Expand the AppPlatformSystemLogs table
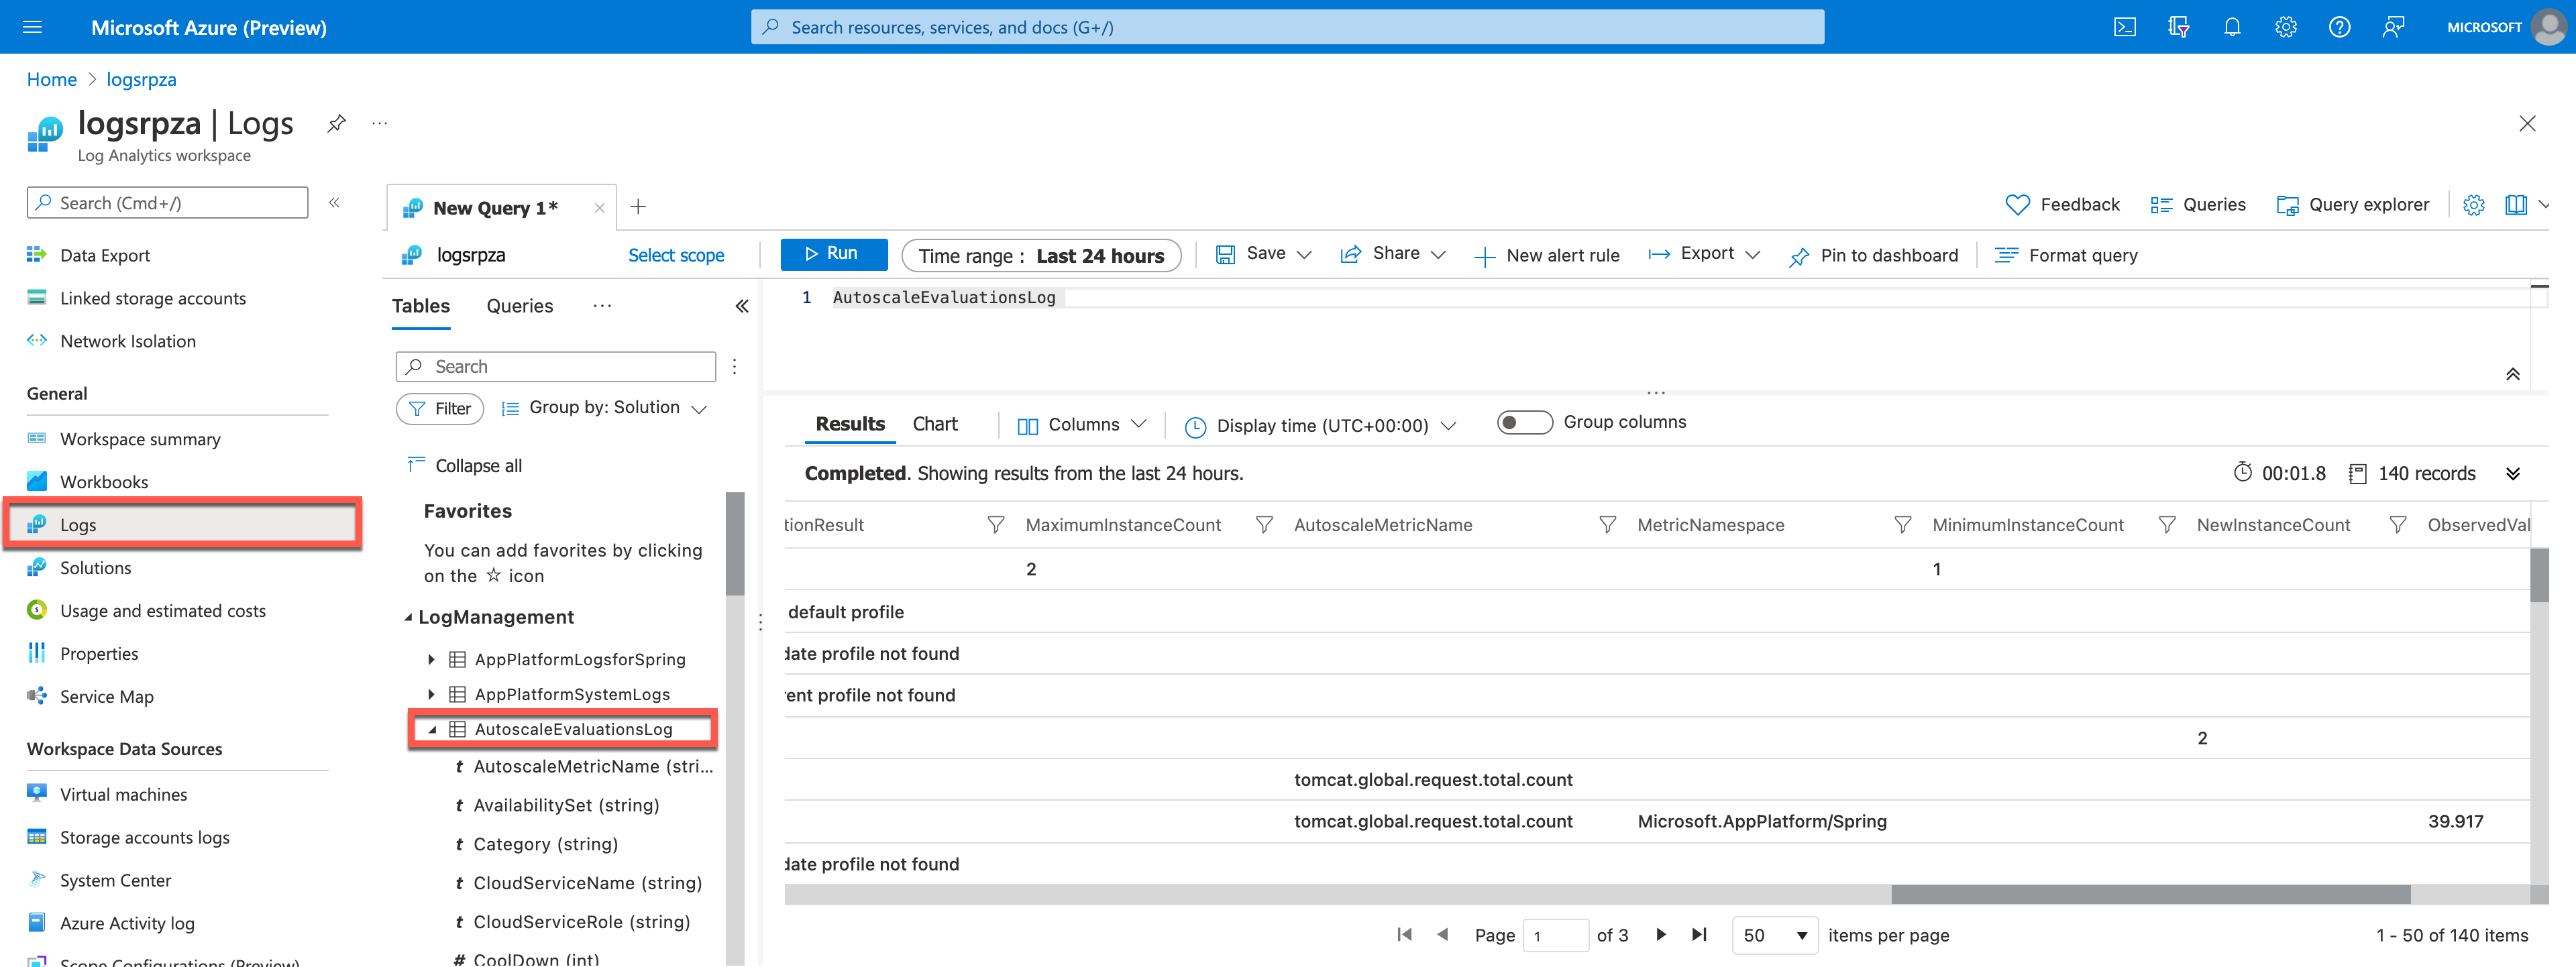This screenshot has width=2576, height=967. point(431,694)
